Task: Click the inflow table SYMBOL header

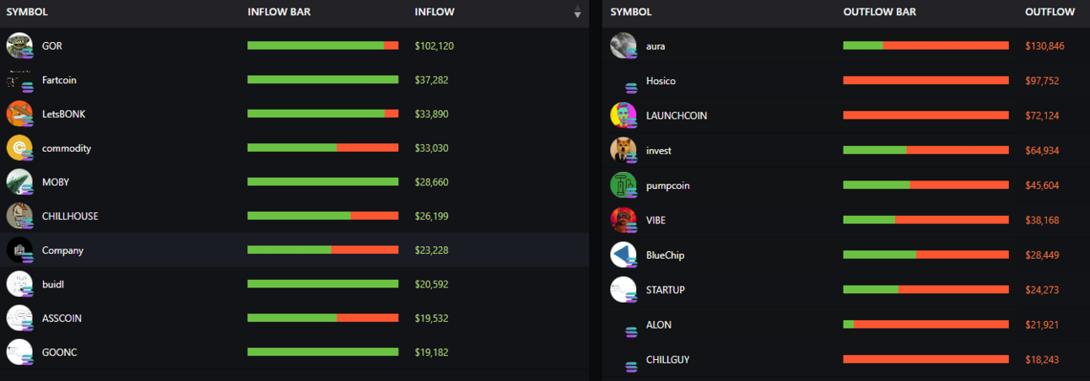Action: click(x=27, y=12)
